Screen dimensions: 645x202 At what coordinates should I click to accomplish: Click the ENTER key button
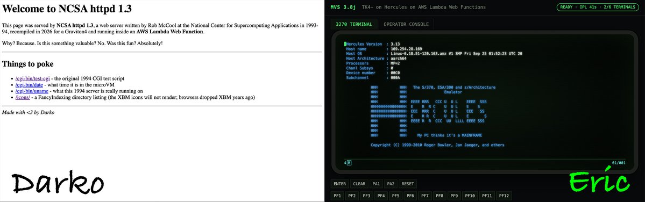click(340, 184)
